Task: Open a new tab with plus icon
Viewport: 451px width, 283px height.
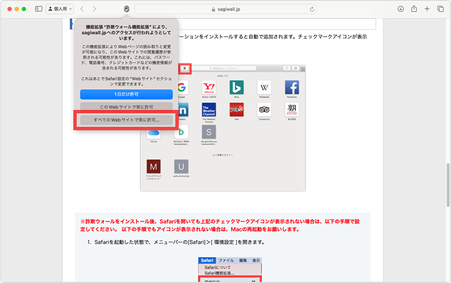Action: click(x=427, y=9)
